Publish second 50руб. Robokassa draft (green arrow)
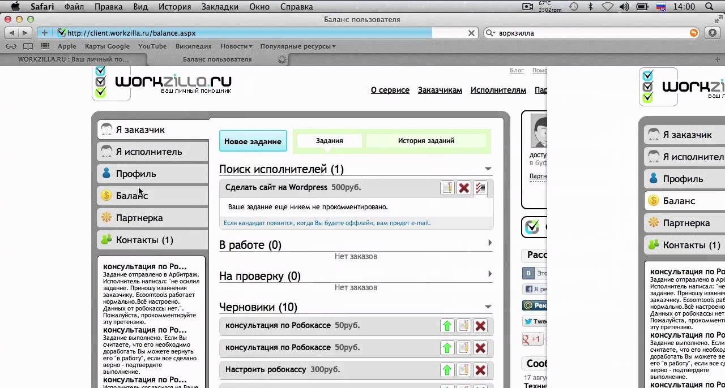725x388 pixels. (447, 348)
